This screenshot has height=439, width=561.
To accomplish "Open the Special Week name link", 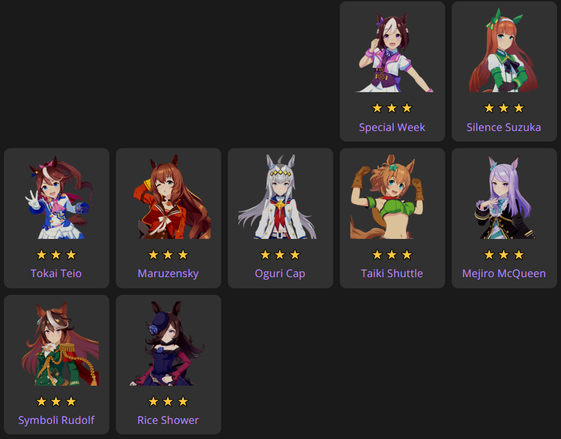I will pos(392,127).
